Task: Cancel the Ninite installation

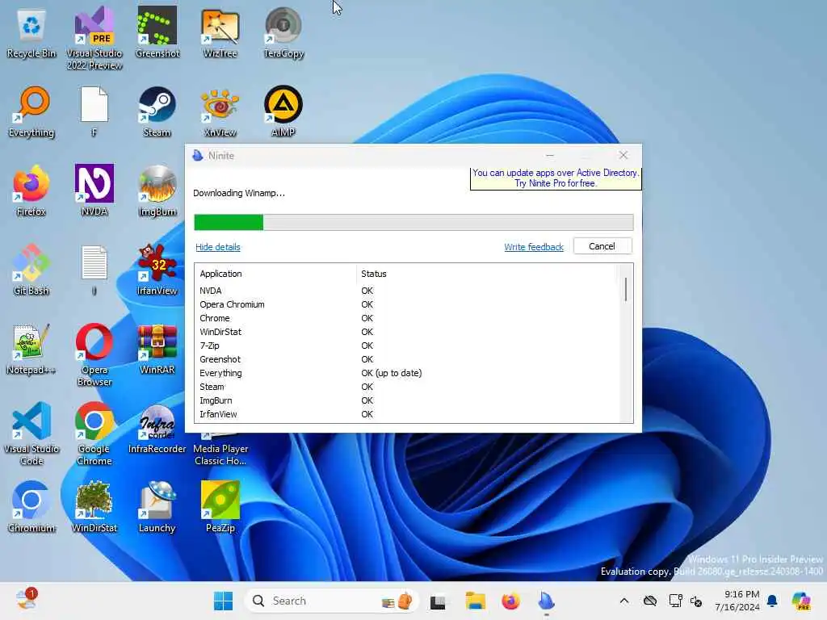Action: (x=602, y=246)
